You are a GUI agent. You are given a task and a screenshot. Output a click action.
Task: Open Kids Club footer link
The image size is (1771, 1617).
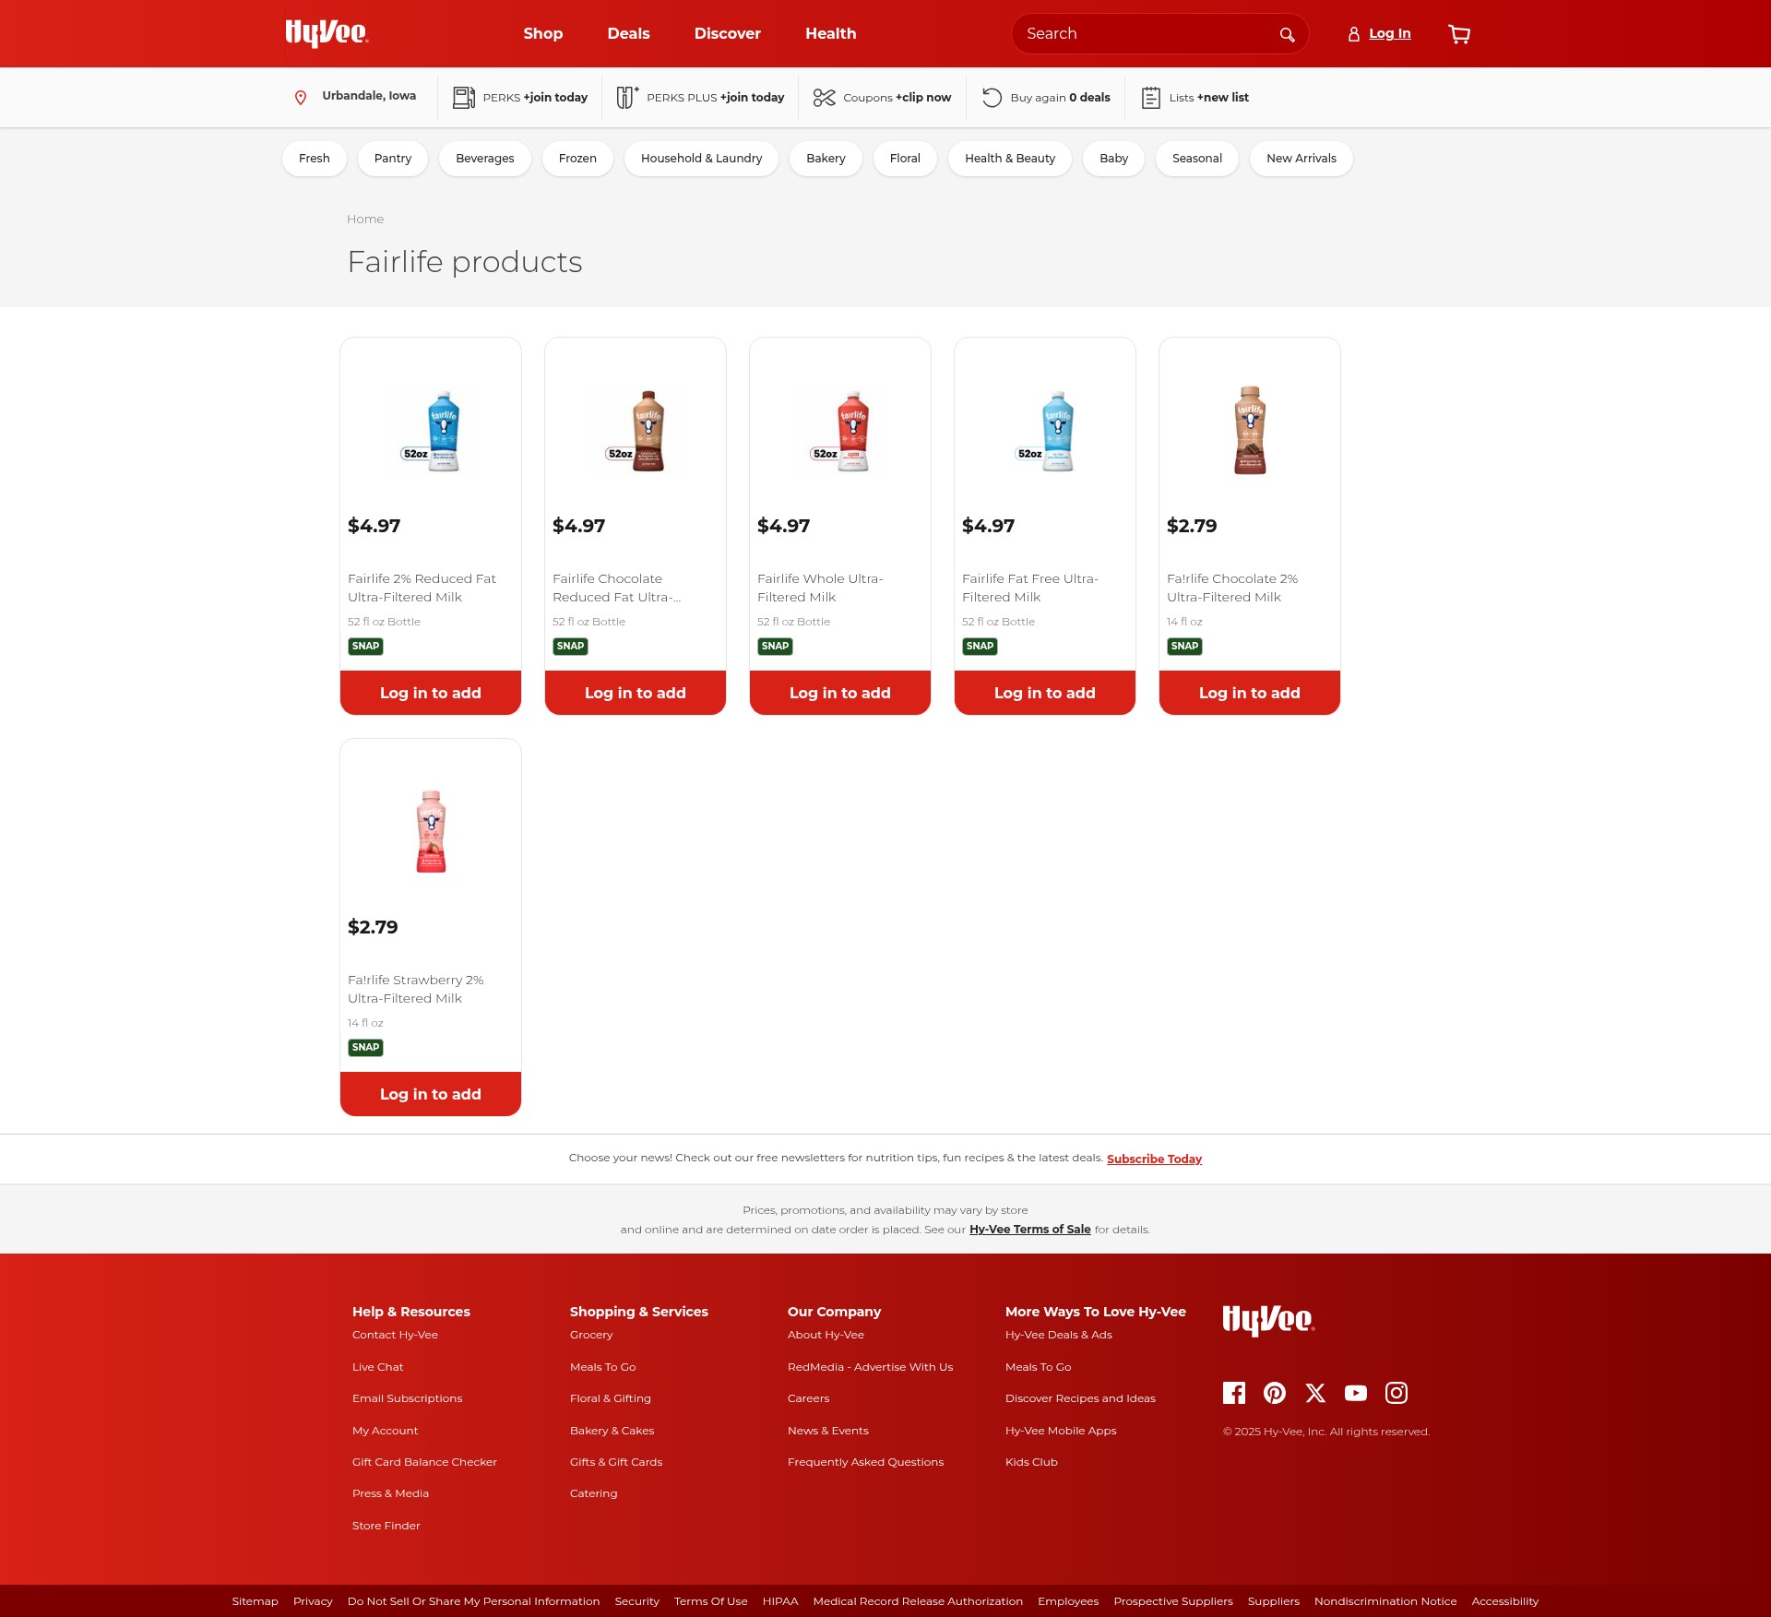1031,1462
